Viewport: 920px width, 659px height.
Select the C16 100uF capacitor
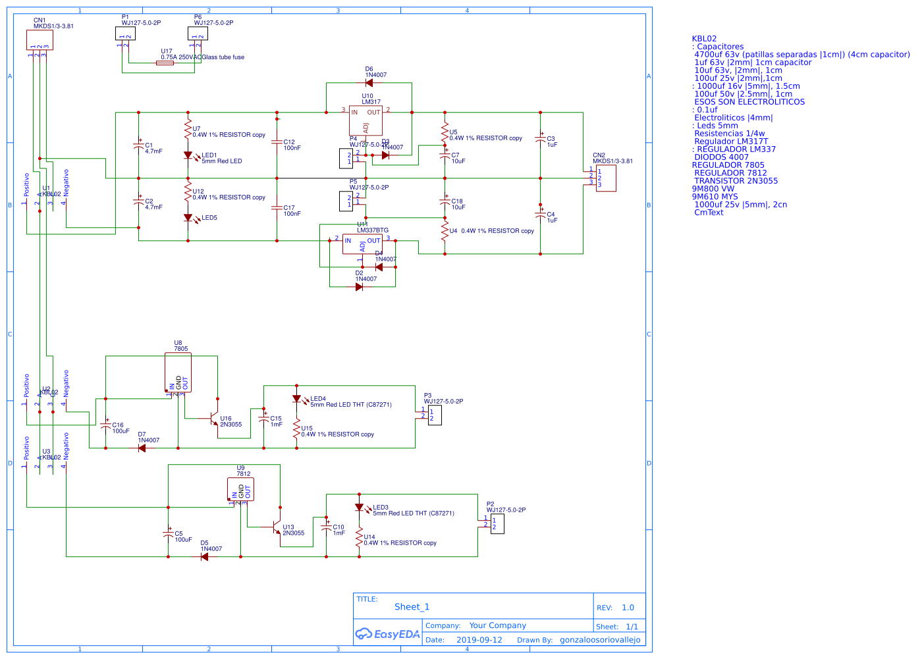pyautogui.click(x=105, y=427)
